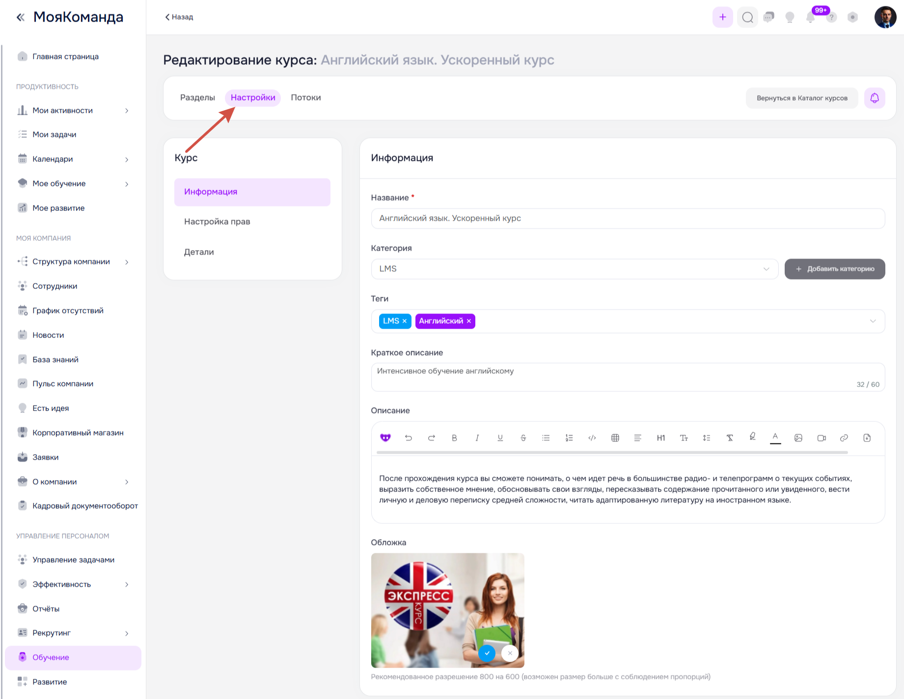Insert a table in description editor
Image resolution: width=904 pixels, height=699 pixels.
tap(615, 438)
